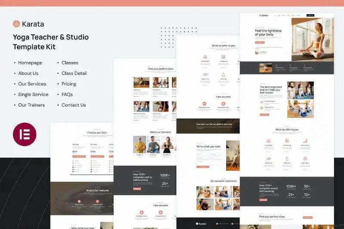Click the Pleasant Situation icon in homepage mockup

pos(261,102)
